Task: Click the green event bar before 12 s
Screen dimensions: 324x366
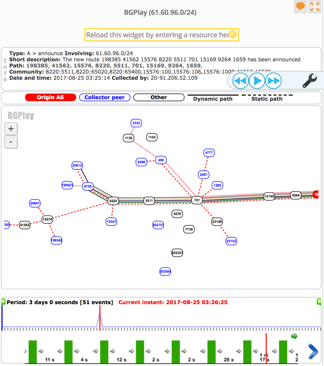Action: pyautogui.click(x=104, y=352)
